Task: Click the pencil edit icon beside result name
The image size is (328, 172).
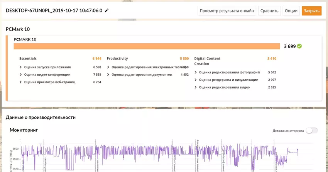Action: pyautogui.click(x=107, y=11)
